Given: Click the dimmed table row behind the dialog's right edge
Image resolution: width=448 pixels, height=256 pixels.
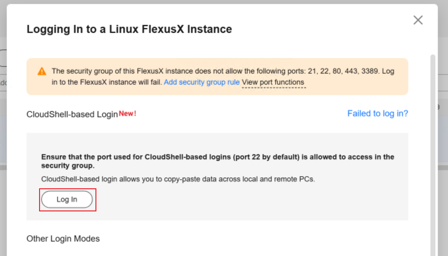Looking at the screenshot, I should point(443,138).
